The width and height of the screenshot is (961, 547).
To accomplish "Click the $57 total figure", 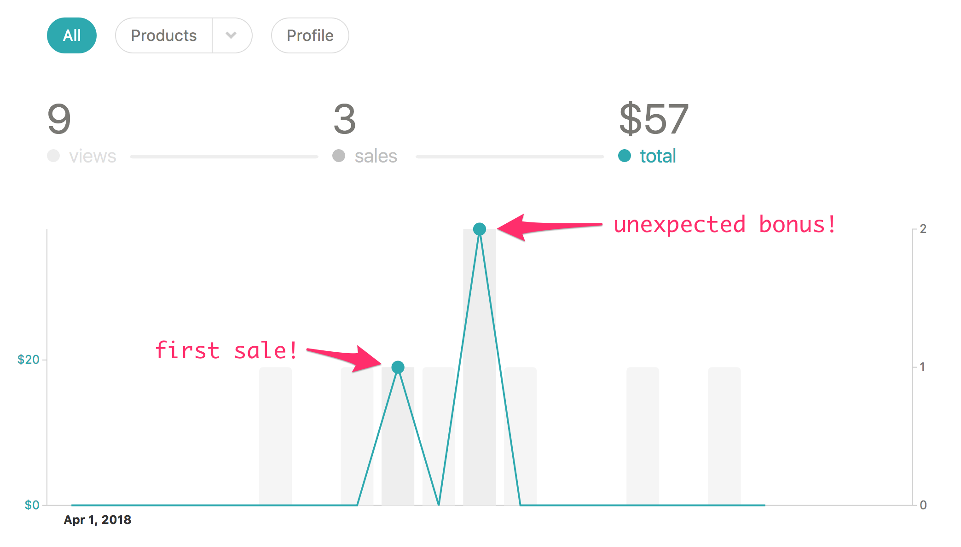I will click(x=654, y=119).
